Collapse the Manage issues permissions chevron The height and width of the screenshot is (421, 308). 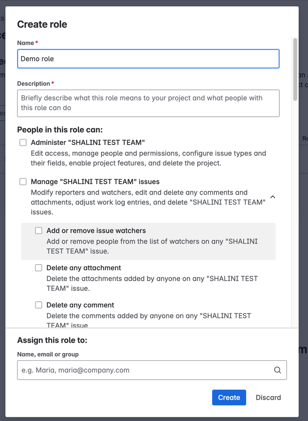(273, 197)
